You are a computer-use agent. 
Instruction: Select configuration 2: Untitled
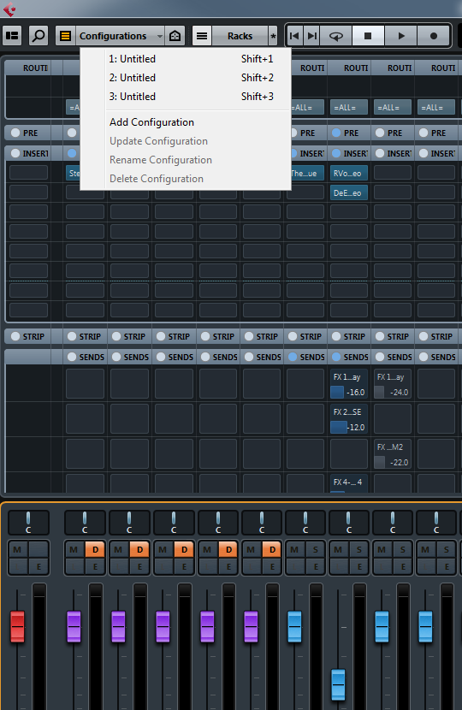click(186, 78)
